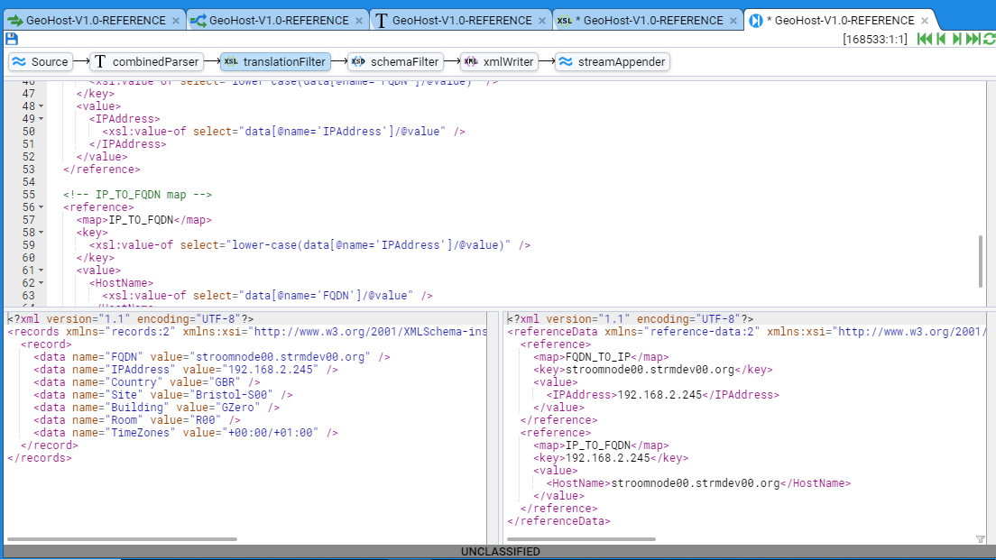Click the XSLT editor vertical scrollbar

(x=982, y=260)
